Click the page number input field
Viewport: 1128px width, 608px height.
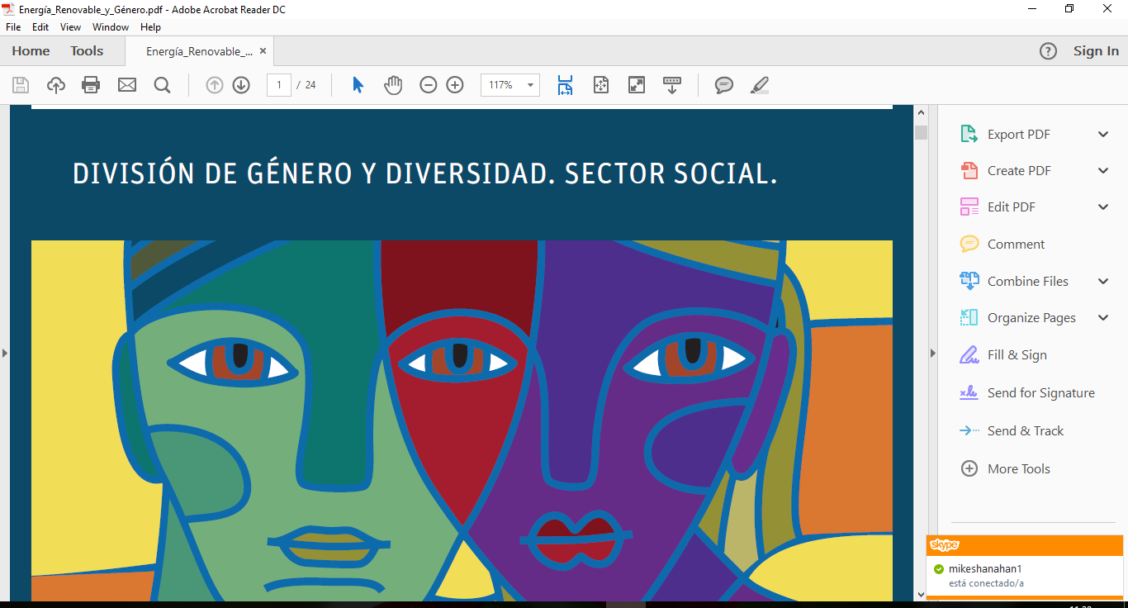tap(279, 85)
